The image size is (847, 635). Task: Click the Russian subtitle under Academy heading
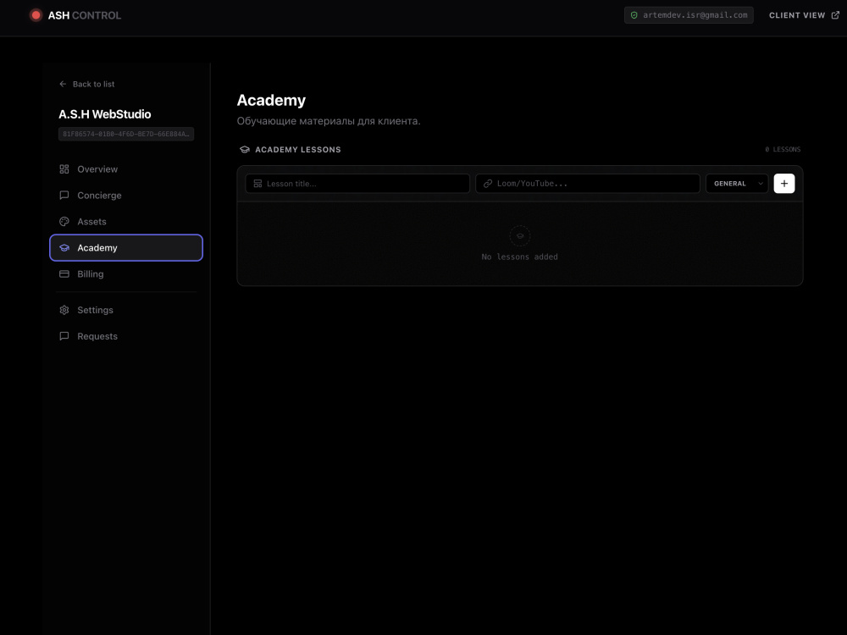[329, 121]
